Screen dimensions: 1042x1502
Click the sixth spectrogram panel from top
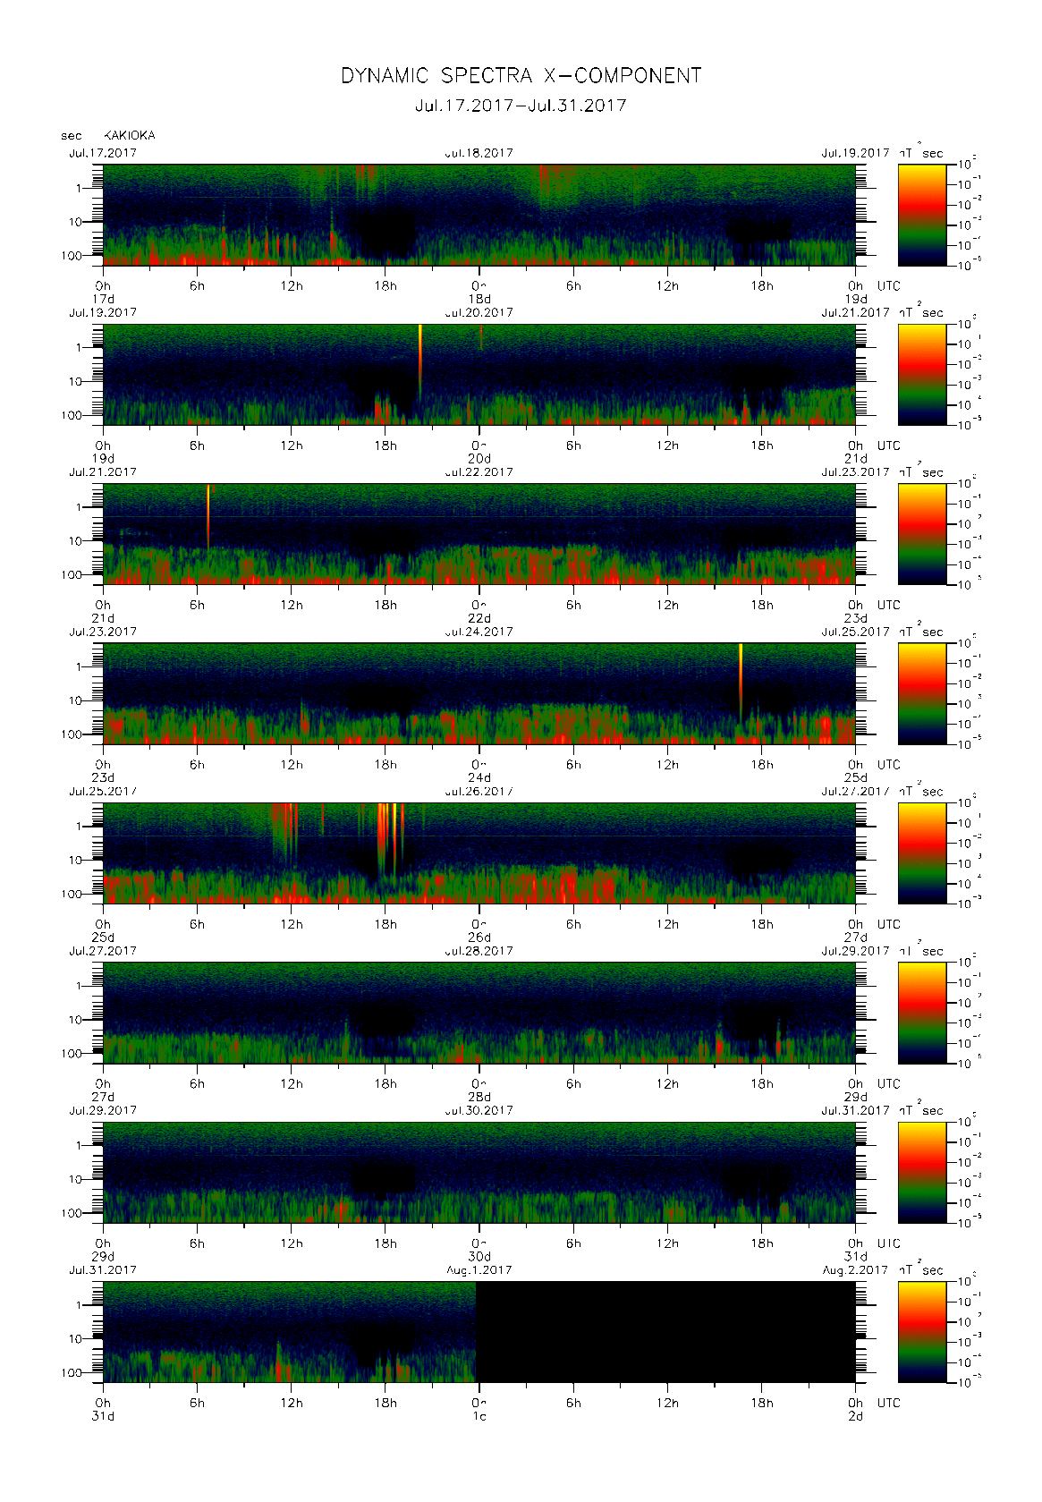pyautogui.click(x=479, y=1013)
